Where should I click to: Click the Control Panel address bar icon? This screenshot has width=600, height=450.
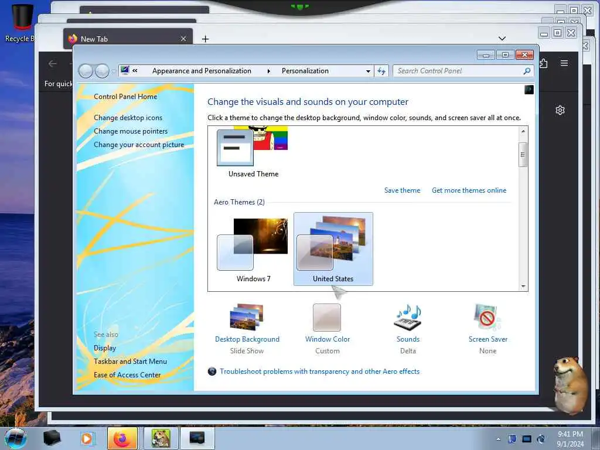point(125,70)
